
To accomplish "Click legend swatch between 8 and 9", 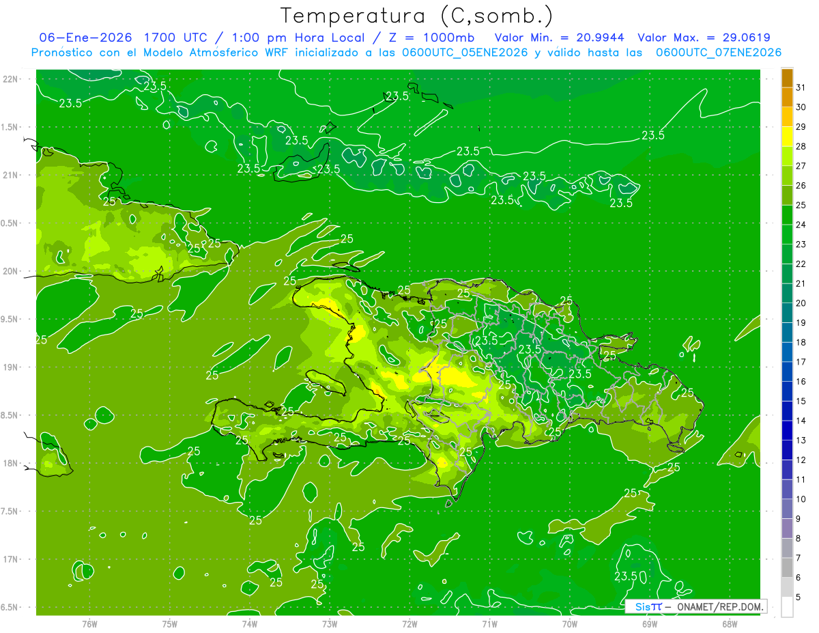I will pyautogui.click(x=788, y=529).
